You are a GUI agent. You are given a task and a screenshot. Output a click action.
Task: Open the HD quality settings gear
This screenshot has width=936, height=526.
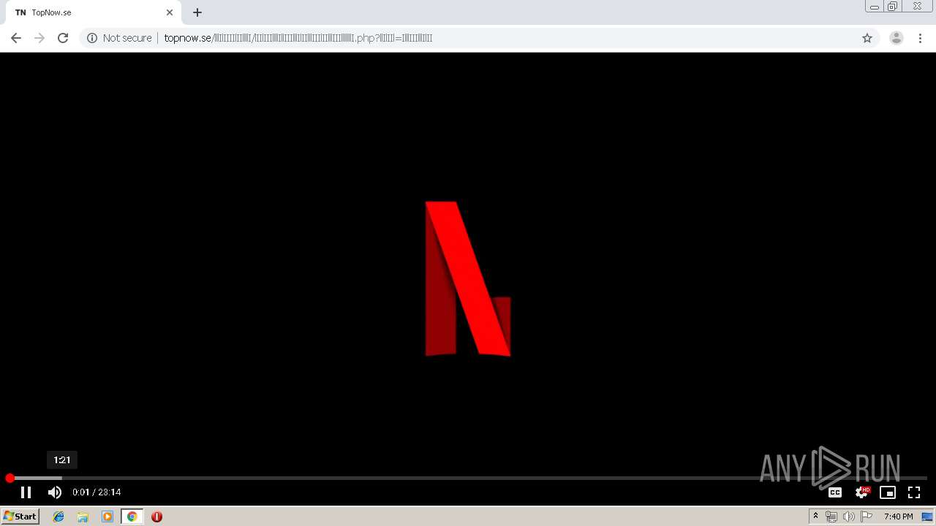coord(862,492)
